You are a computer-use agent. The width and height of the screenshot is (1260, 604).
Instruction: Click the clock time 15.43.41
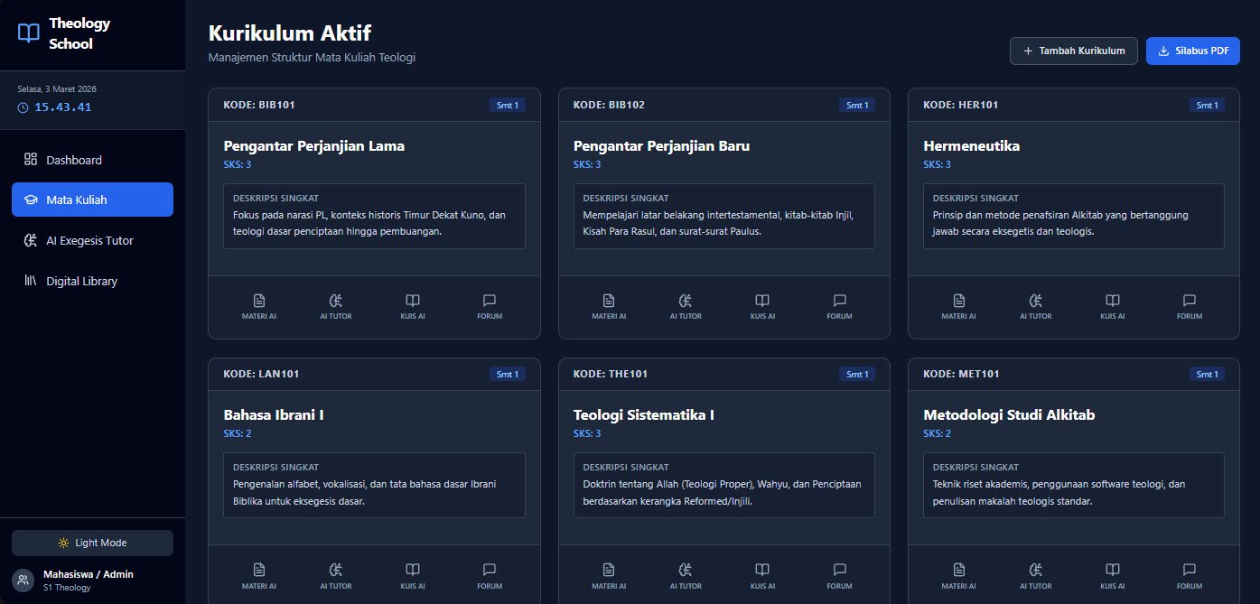62,107
